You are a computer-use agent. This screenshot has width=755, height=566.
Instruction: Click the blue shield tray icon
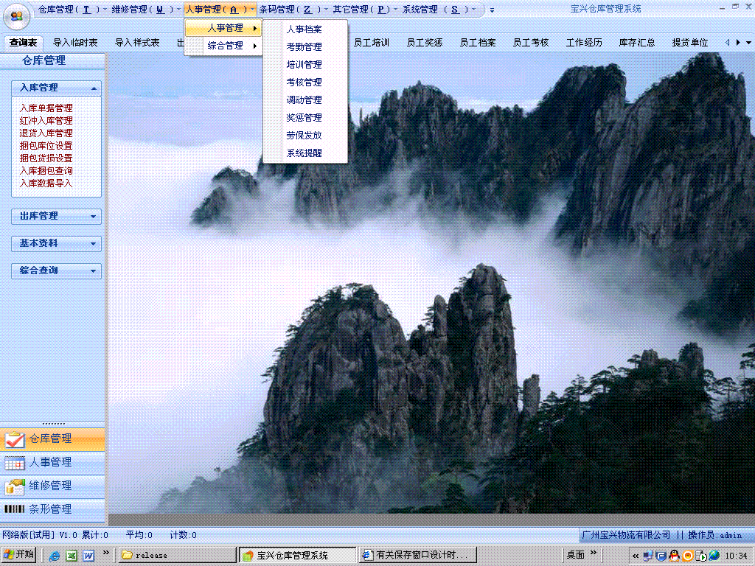click(661, 556)
